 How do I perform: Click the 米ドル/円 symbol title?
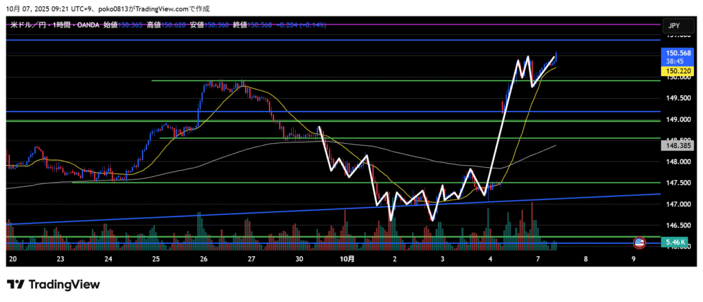[x=28, y=25]
